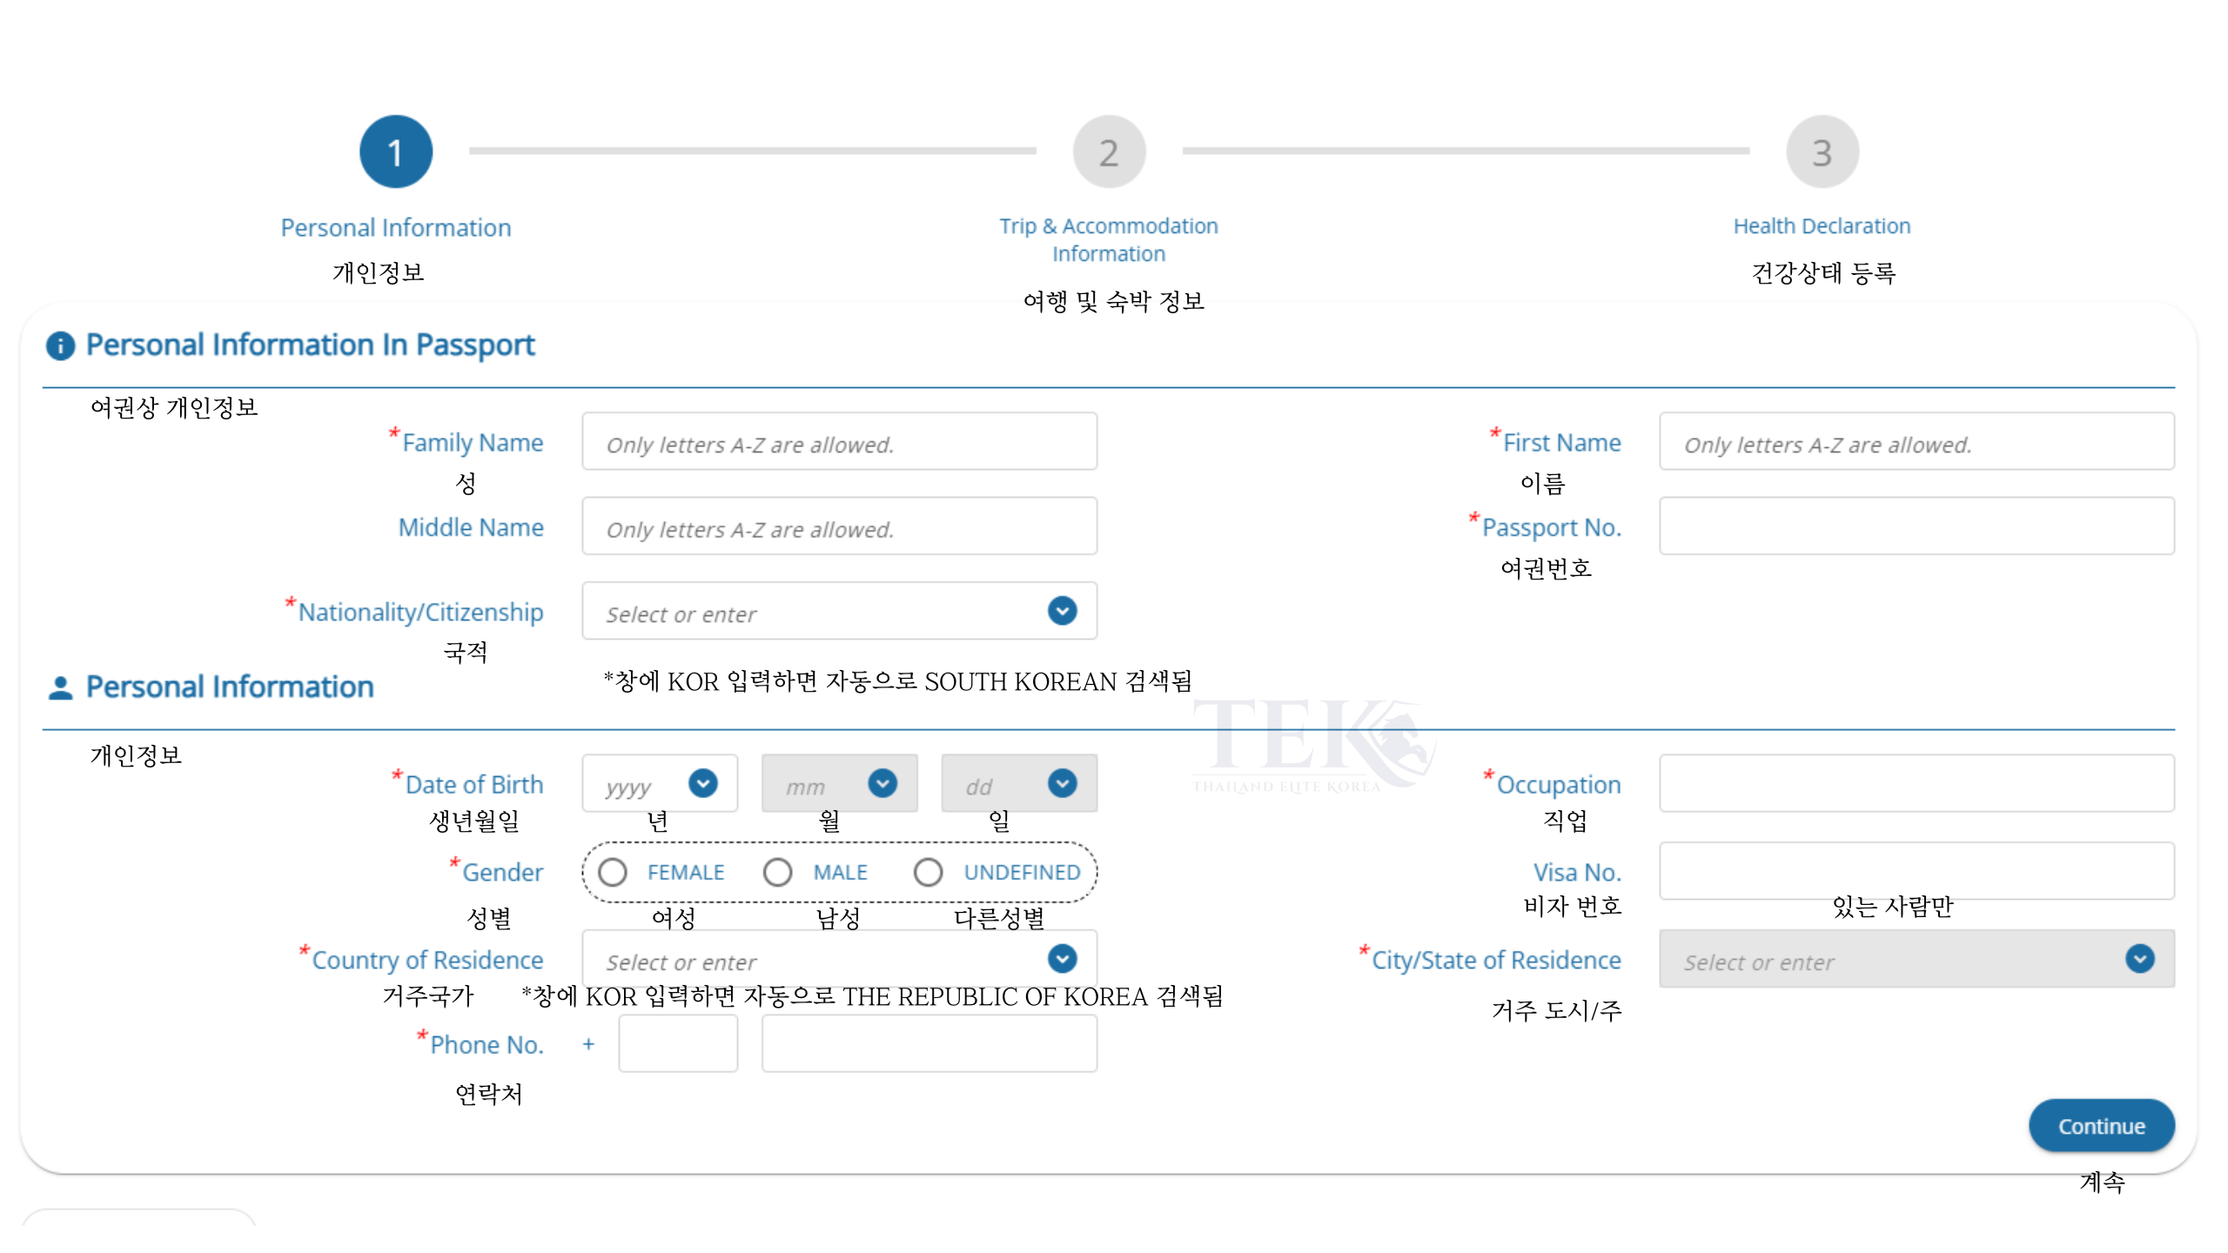Click the info icon beside Personal Information In Passport

click(60, 345)
